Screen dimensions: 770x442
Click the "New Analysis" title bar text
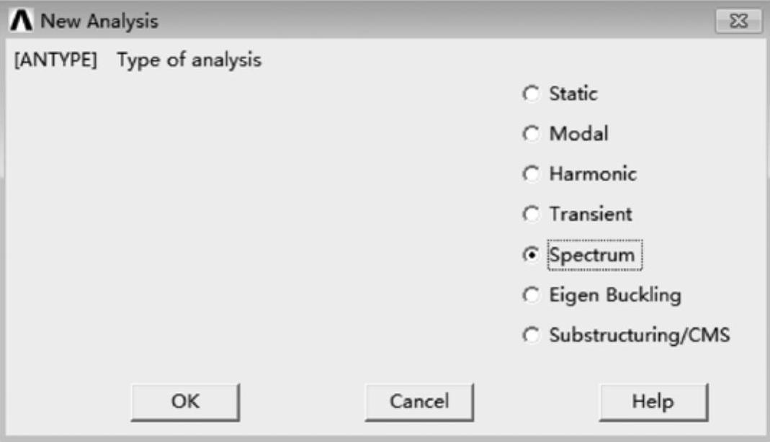[x=99, y=21]
